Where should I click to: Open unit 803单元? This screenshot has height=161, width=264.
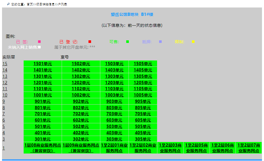114,108
